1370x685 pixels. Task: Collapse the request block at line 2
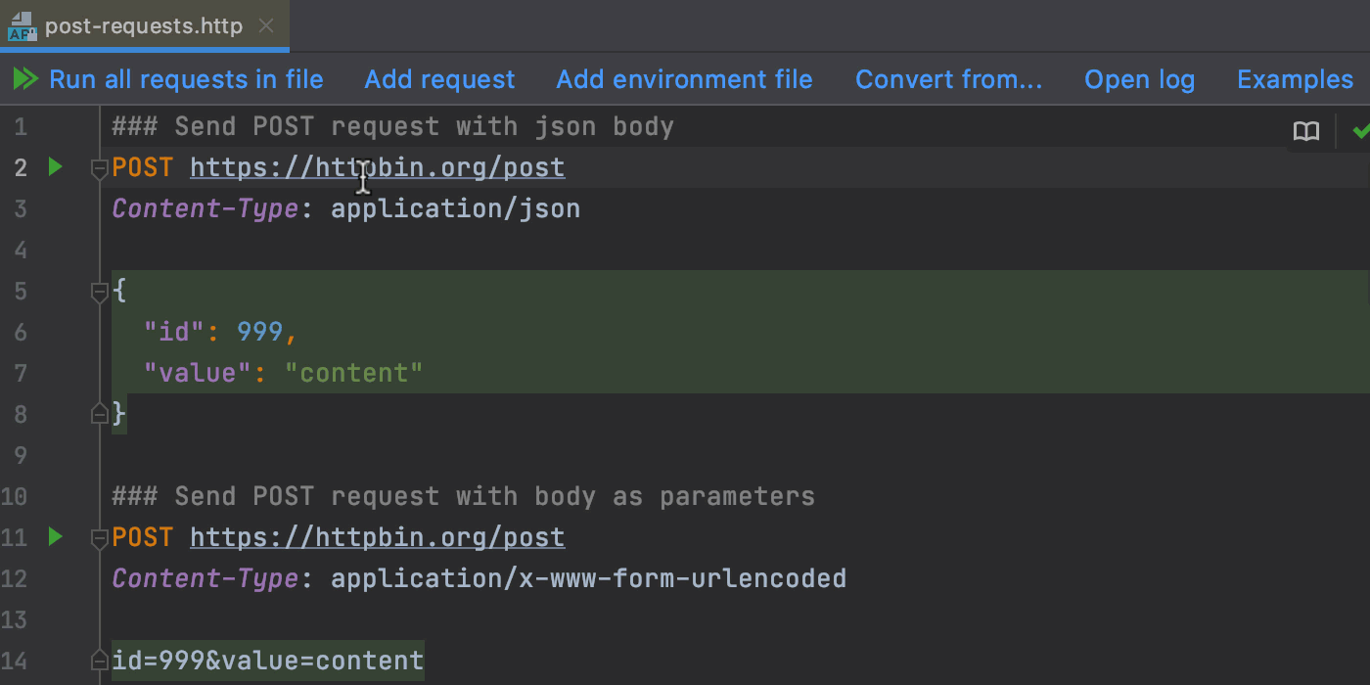99,169
